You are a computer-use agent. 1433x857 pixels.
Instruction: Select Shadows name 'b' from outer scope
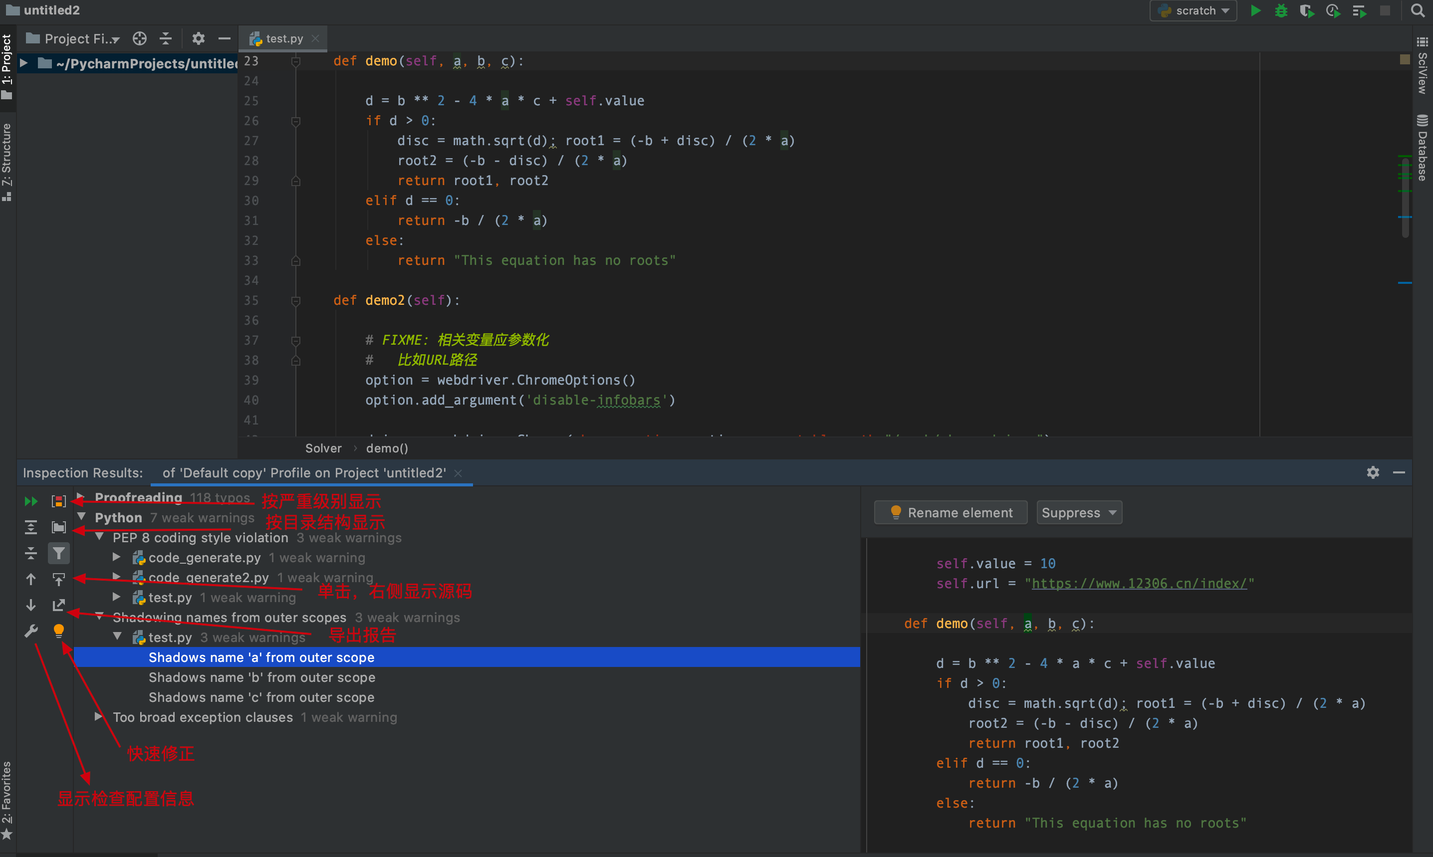[x=467, y=677]
